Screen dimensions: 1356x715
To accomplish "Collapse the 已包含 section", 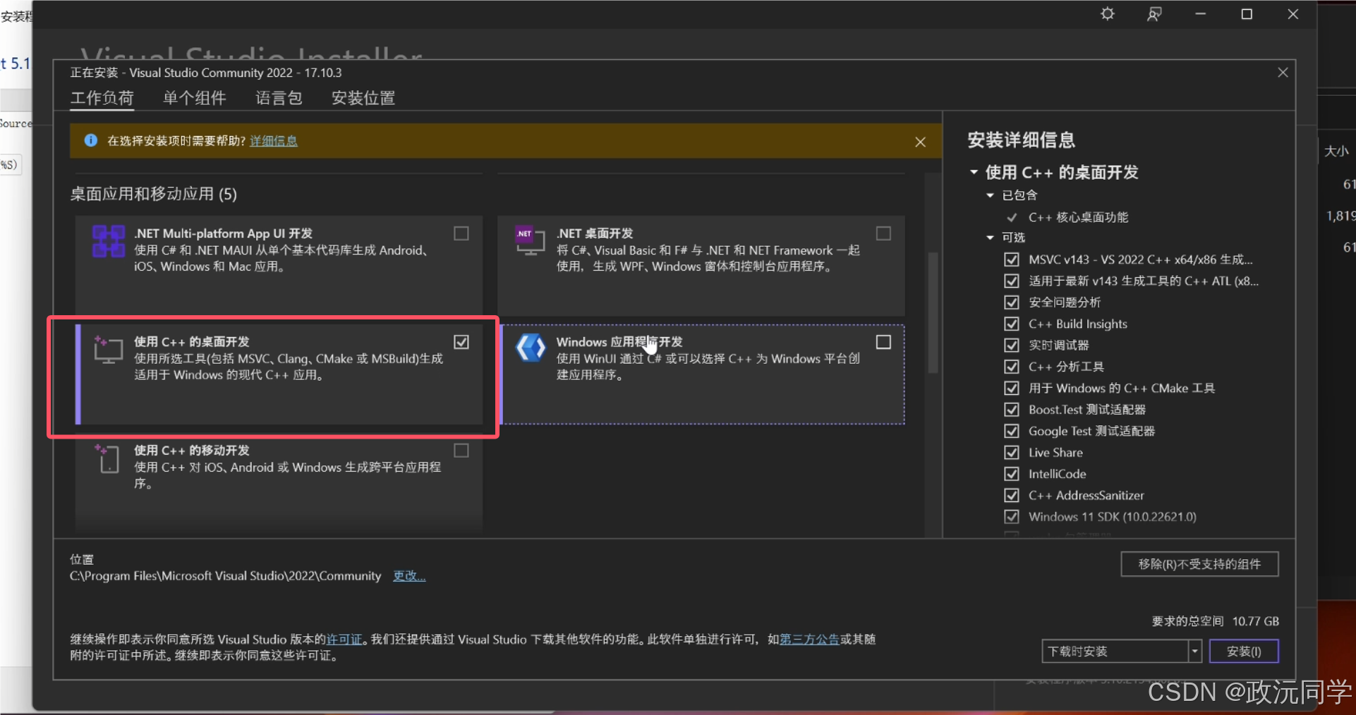I will coord(990,195).
